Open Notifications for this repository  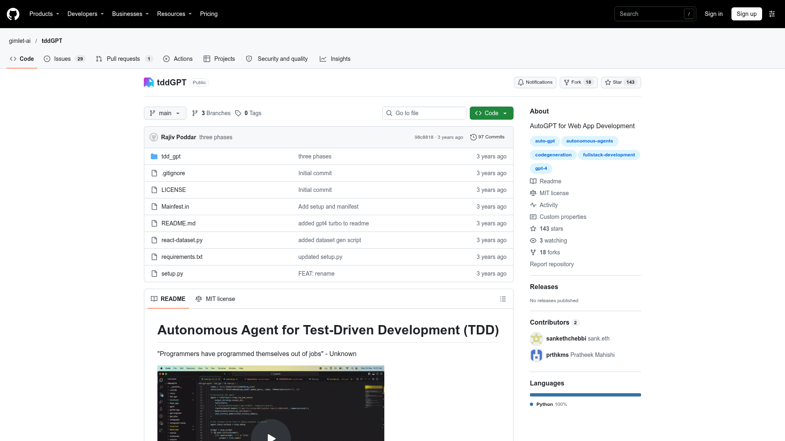[x=535, y=82]
